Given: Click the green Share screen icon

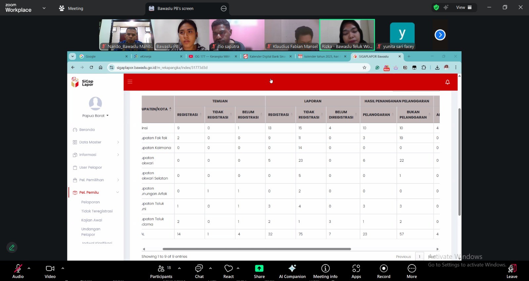Looking at the screenshot, I should pos(259,269).
